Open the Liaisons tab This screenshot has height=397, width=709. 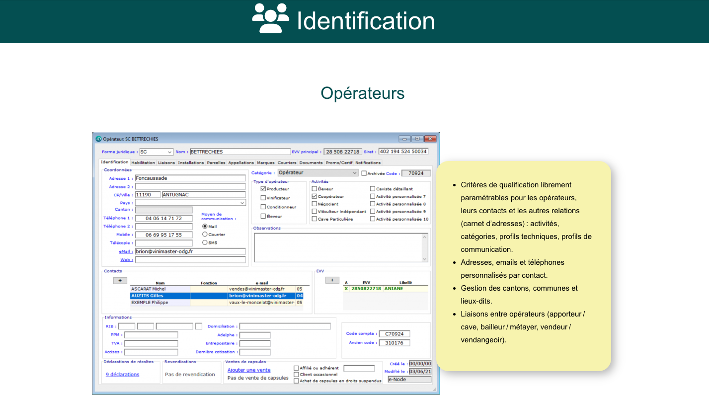(x=166, y=162)
